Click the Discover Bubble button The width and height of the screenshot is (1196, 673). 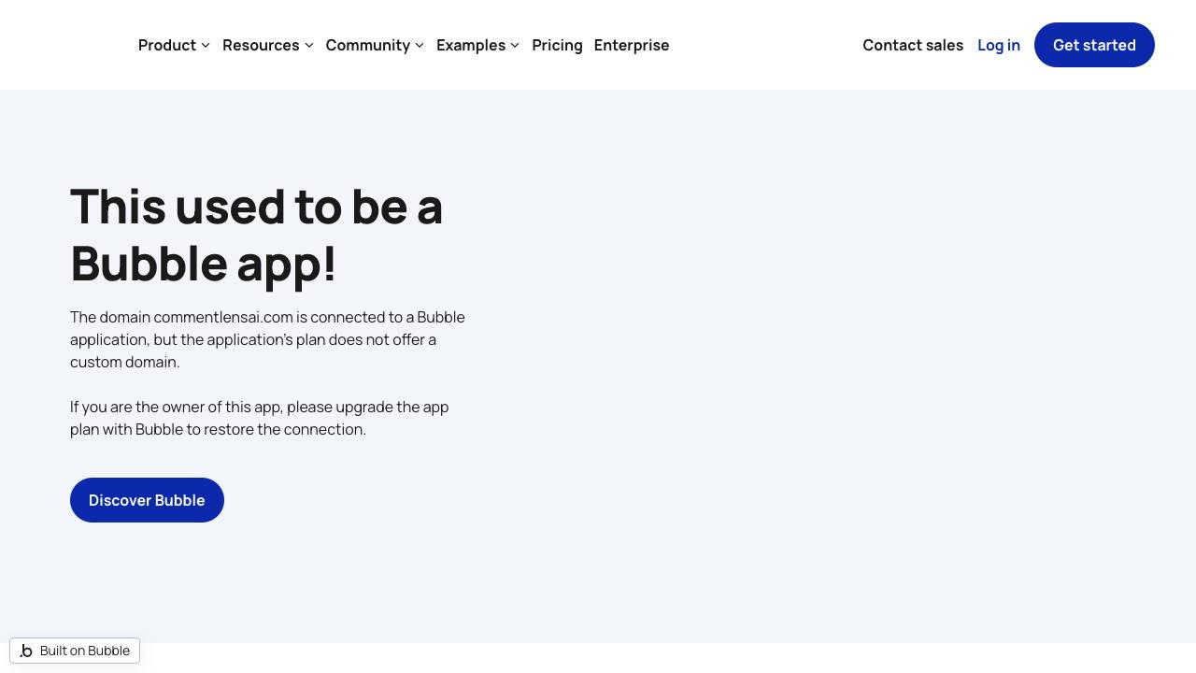pyautogui.click(x=147, y=500)
